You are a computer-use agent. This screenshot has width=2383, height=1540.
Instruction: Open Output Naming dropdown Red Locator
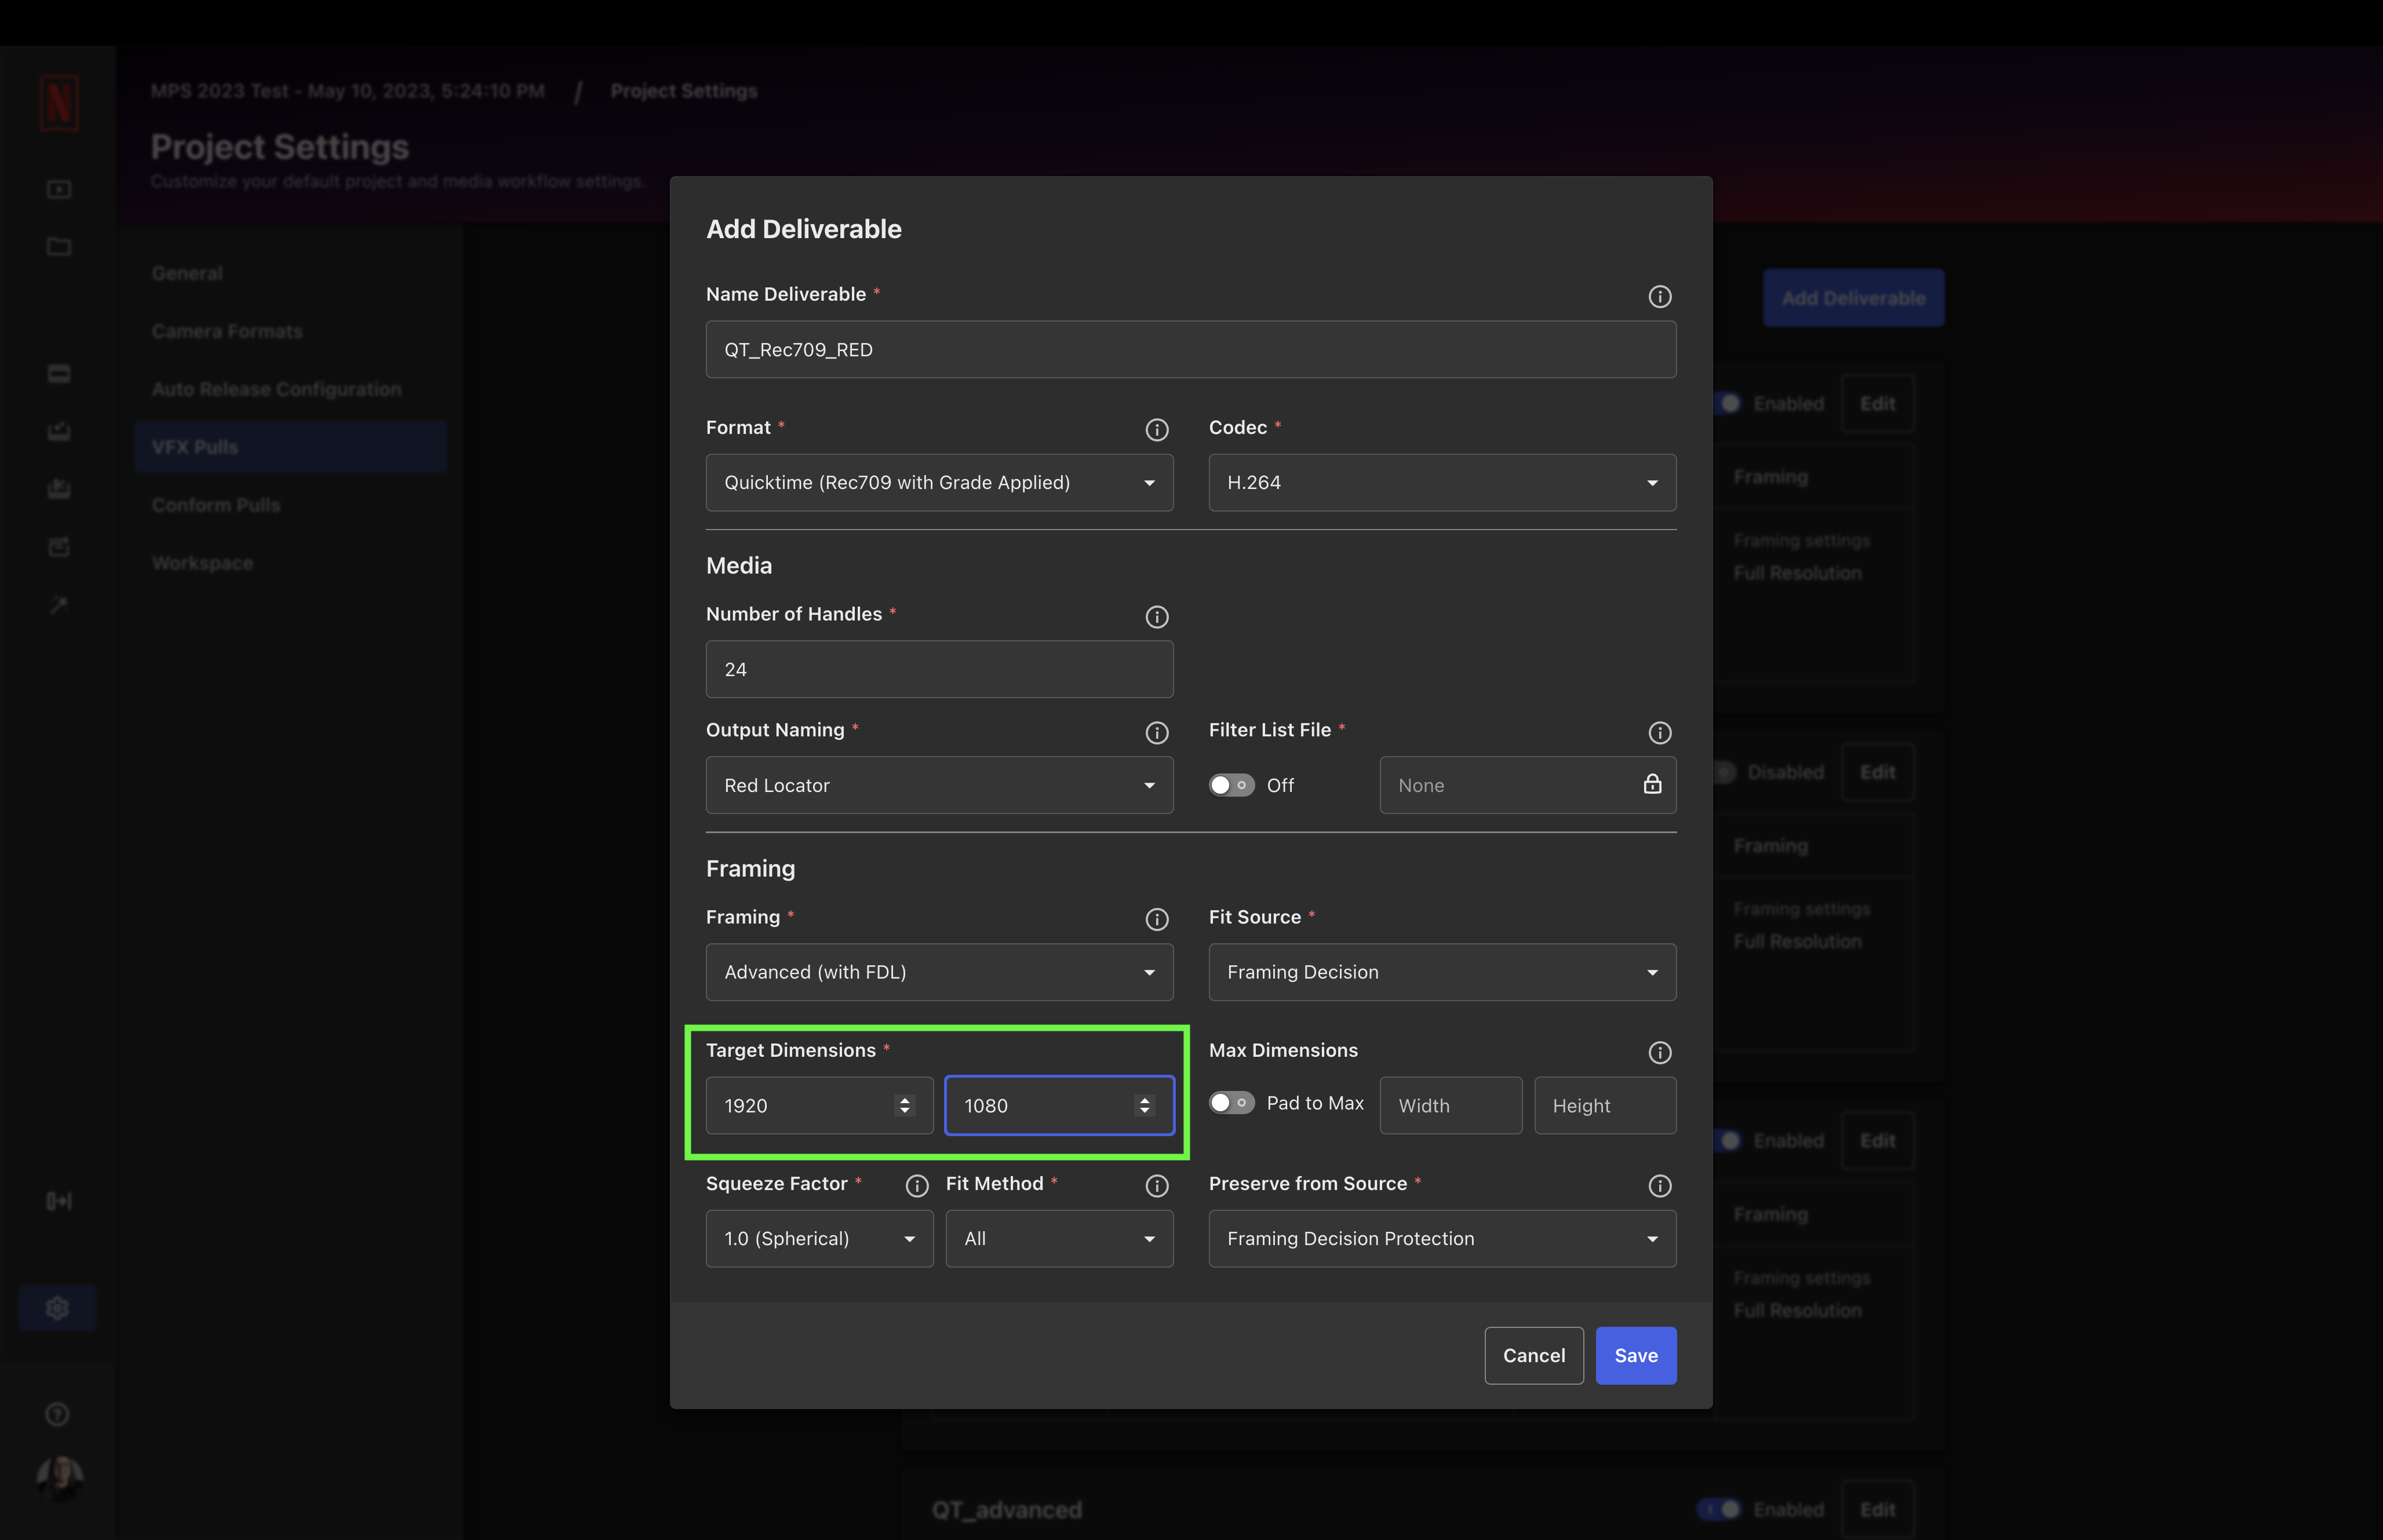[939, 785]
